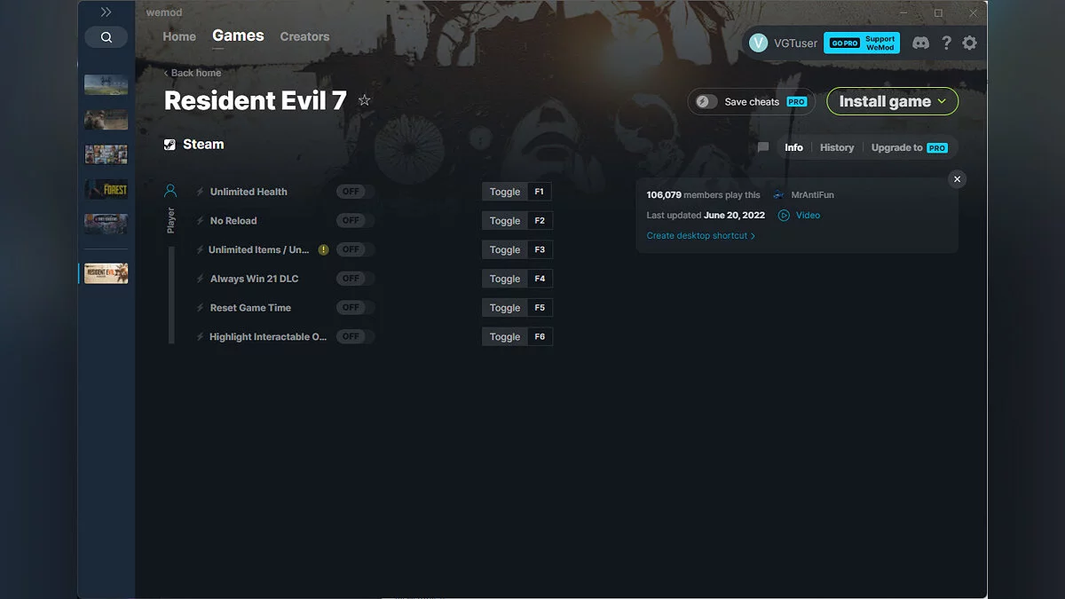The width and height of the screenshot is (1065, 599).
Task: Open the History tab
Action: pyautogui.click(x=836, y=147)
